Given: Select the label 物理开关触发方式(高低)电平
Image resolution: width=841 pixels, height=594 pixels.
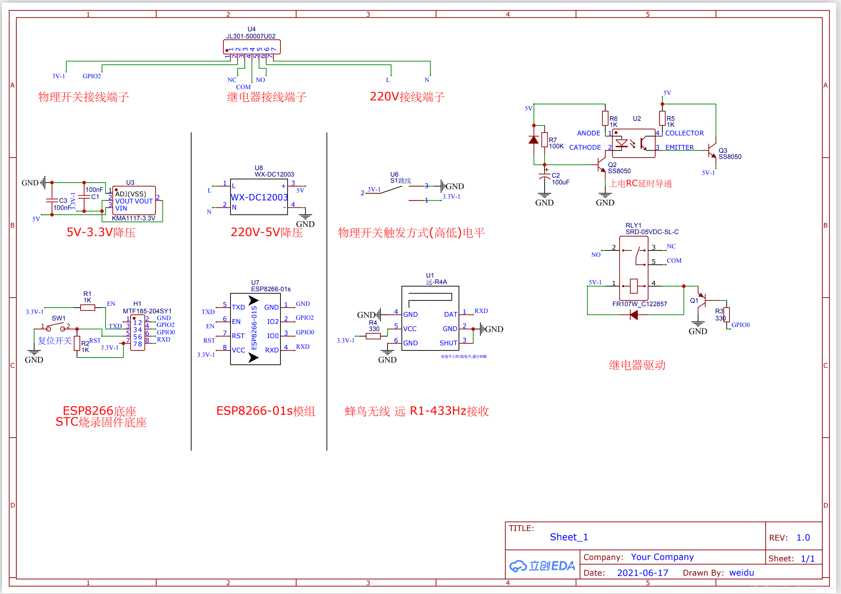Looking at the screenshot, I should coord(411,232).
